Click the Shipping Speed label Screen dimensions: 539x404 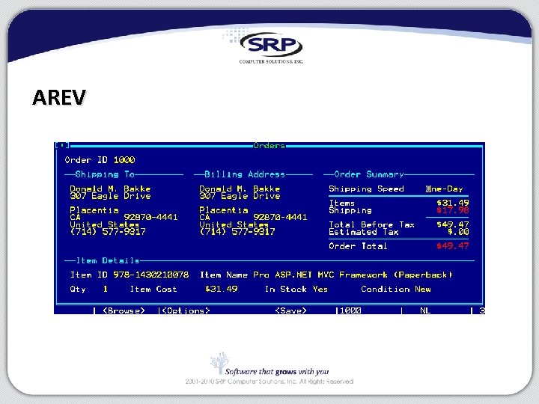point(366,189)
